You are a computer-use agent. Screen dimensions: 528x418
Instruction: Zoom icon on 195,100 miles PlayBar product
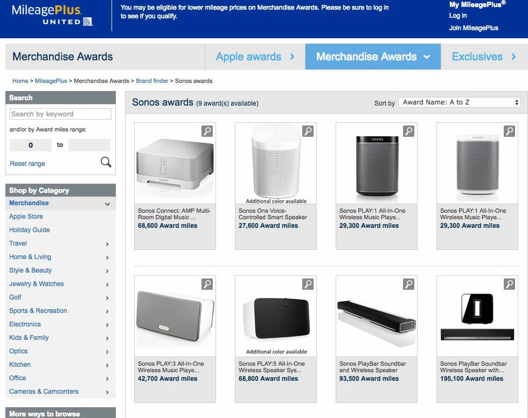[x=509, y=284]
